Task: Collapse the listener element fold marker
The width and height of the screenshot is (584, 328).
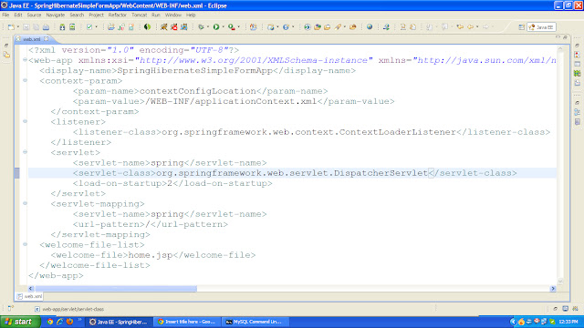Action: (25, 121)
